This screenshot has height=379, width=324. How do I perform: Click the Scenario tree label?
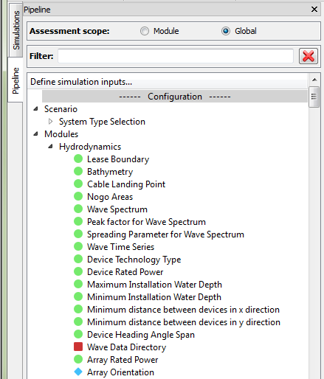[61, 109]
